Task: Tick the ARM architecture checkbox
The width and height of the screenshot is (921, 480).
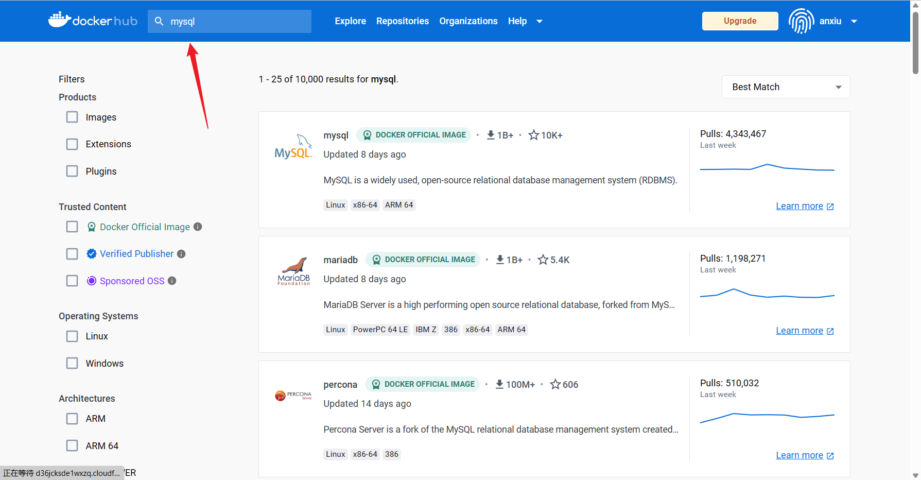Action: [x=72, y=419]
